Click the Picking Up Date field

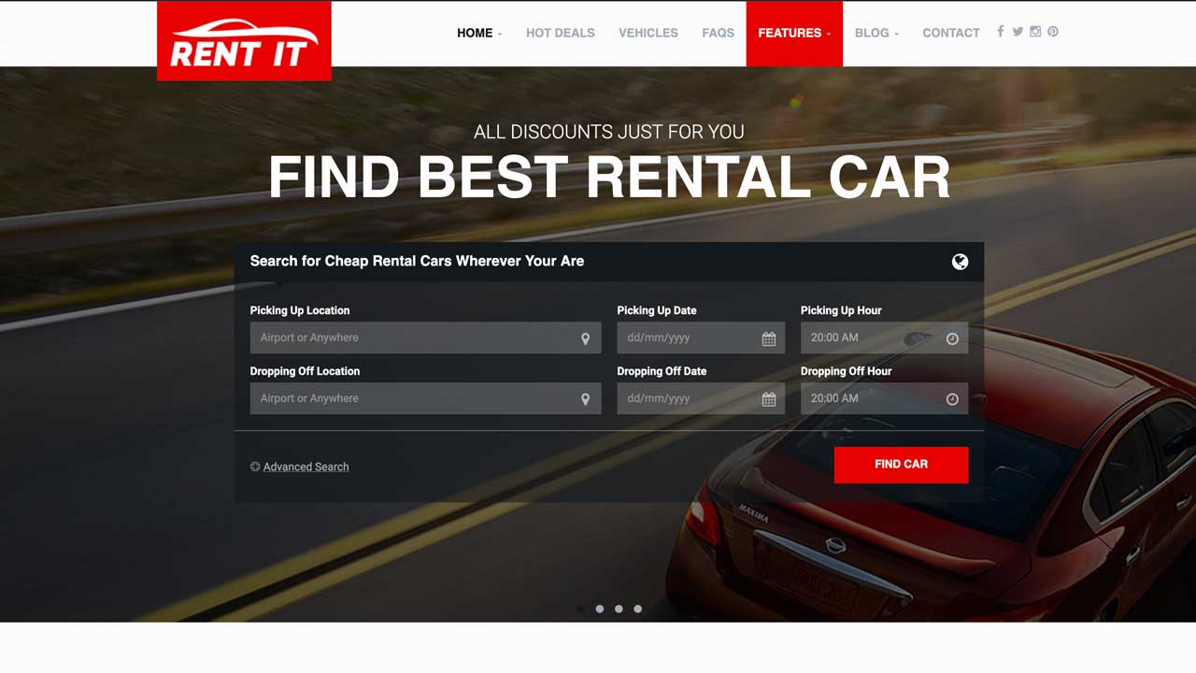pyautogui.click(x=701, y=337)
